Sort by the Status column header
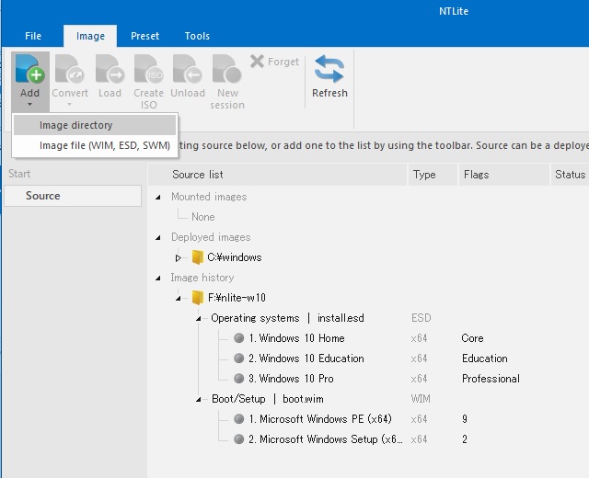 point(570,175)
